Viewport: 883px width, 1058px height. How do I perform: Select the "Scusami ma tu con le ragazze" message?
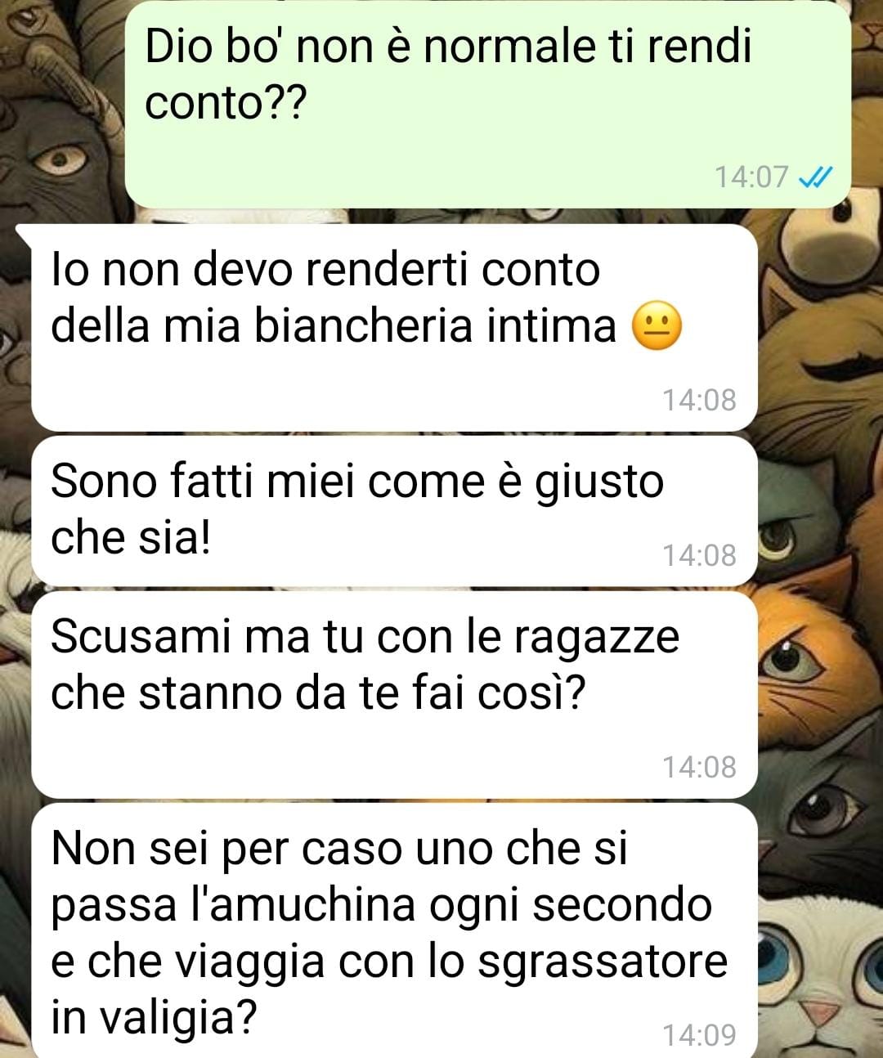(x=394, y=694)
